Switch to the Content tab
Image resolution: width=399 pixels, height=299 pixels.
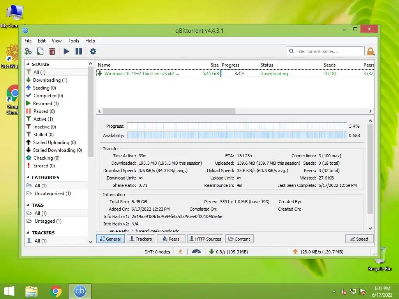pyautogui.click(x=239, y=239)
